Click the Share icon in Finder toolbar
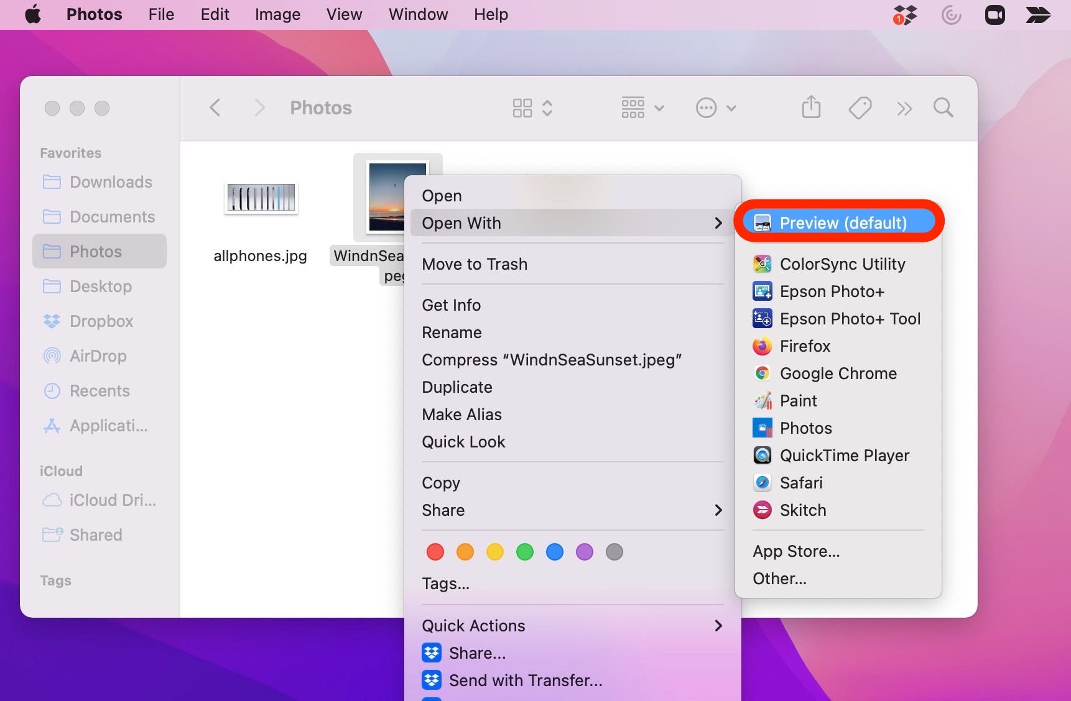Screen dimensions: 1071x701 [x=811, y=108]
